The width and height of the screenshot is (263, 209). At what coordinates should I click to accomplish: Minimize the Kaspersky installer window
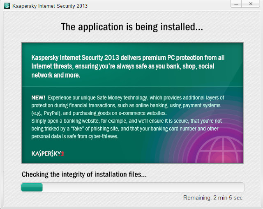[x=236, y=4]
